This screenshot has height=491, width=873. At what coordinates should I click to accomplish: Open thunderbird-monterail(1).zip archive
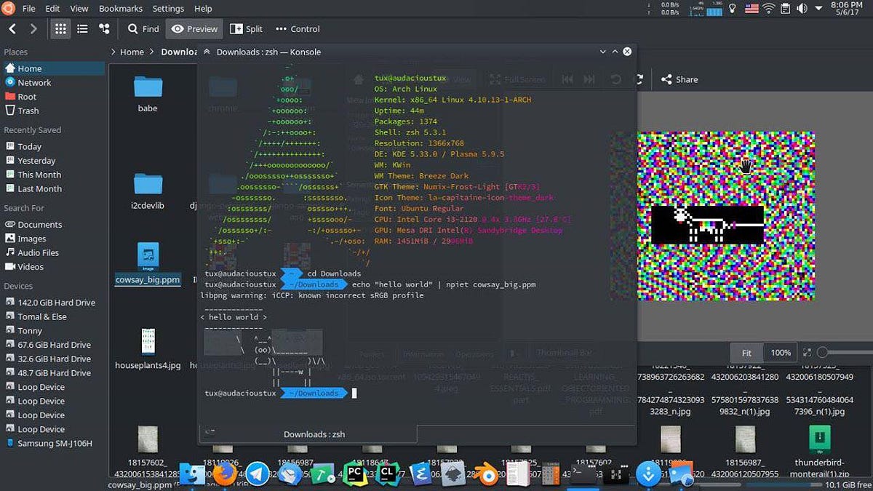[820, 439]
